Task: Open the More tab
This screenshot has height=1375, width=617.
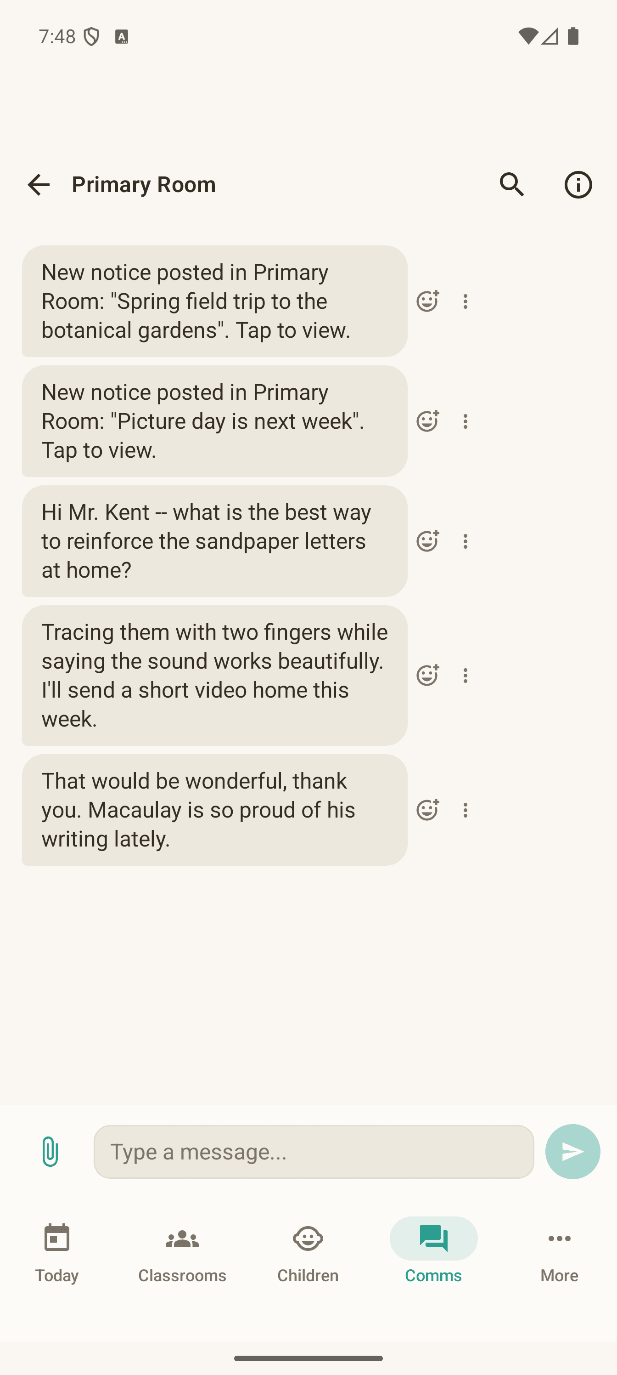Action: coord(559,1252)
